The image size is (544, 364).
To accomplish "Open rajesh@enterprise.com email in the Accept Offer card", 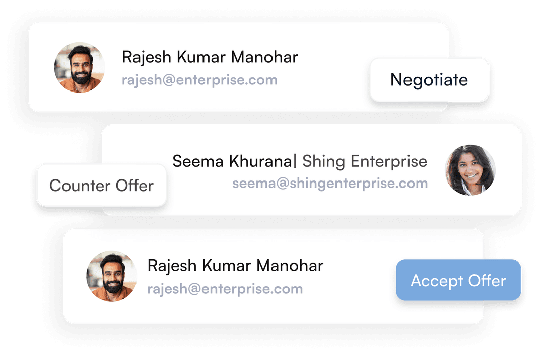I will (x=225, y=289).
